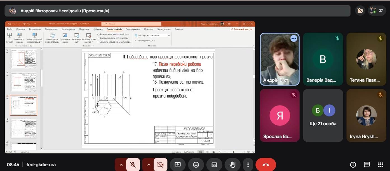Open options dots on Андрій's video tile
This screenshot has height=171, width=390.
tap(294, 38)
